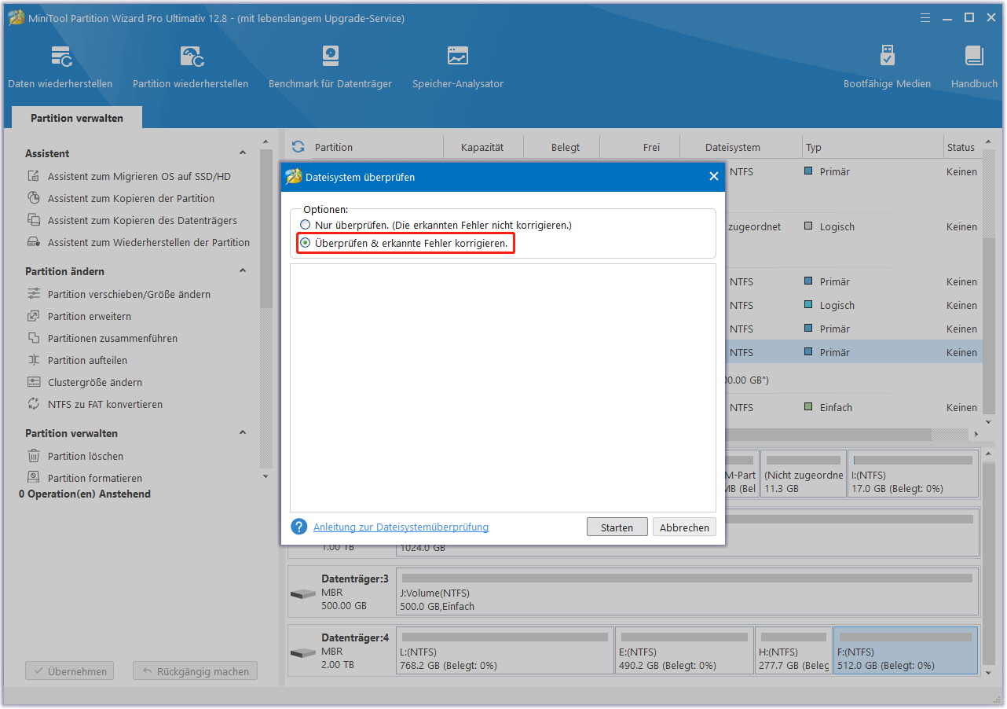Screen dimensions: 1007x709
Task: Start Assistent zum Kopieren des Datenträgers
Action: tap(142, 221)
